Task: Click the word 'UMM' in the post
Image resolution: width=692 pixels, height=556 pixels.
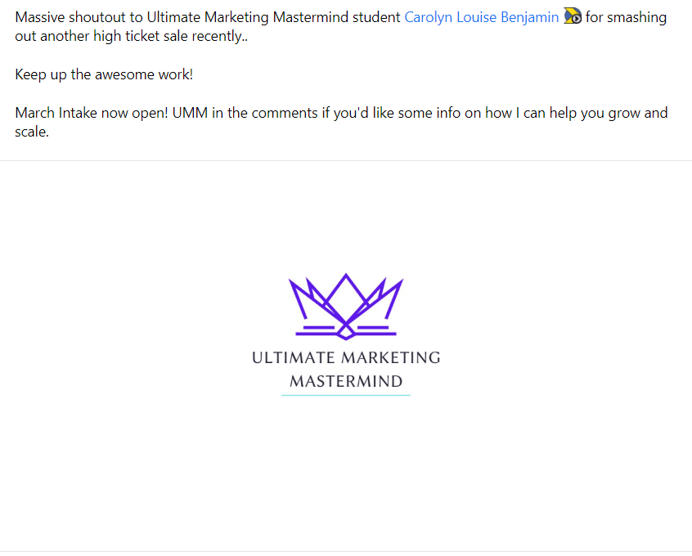Action: (x=190, y=113)
